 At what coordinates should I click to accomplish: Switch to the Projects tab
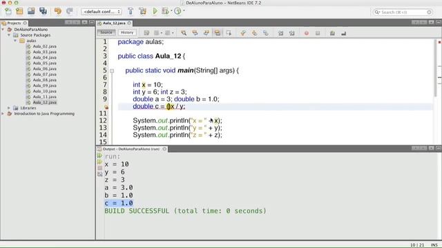click(x=14, y=23)
